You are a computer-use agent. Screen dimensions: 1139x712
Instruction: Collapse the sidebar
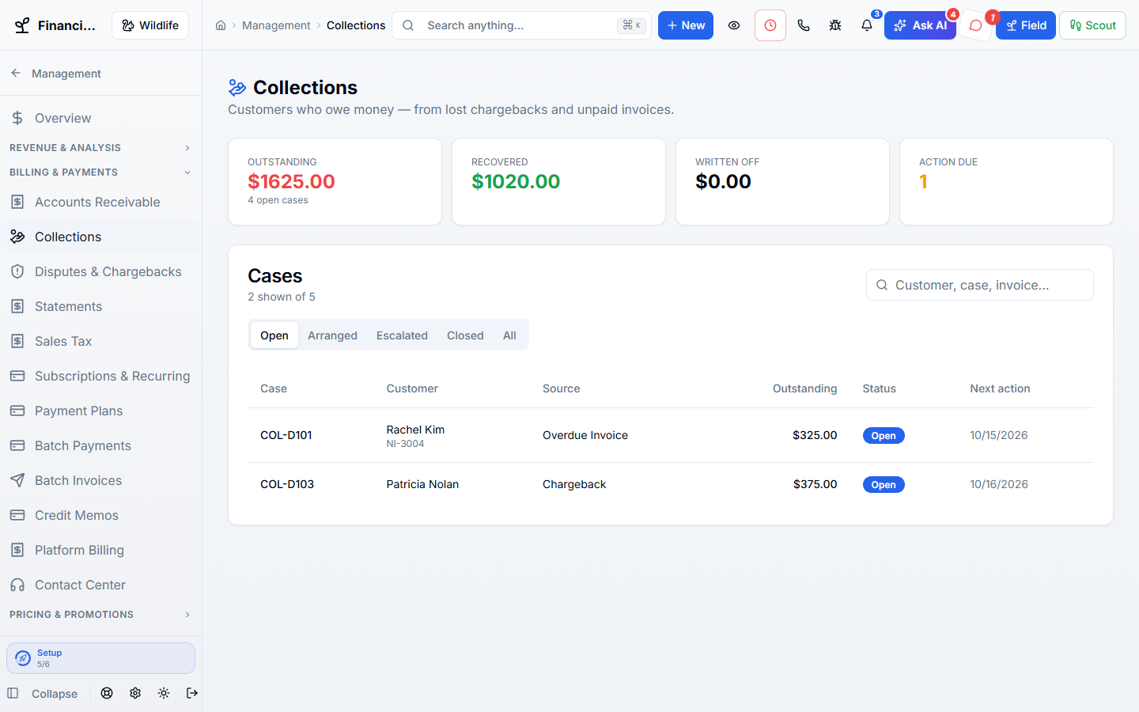(x=43, y=694)
